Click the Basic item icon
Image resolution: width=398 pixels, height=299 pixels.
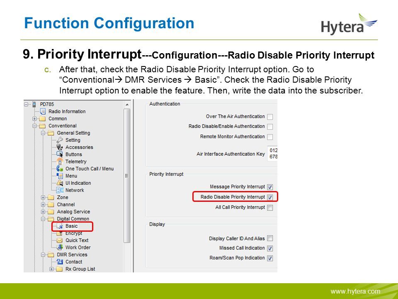(60, 226)
